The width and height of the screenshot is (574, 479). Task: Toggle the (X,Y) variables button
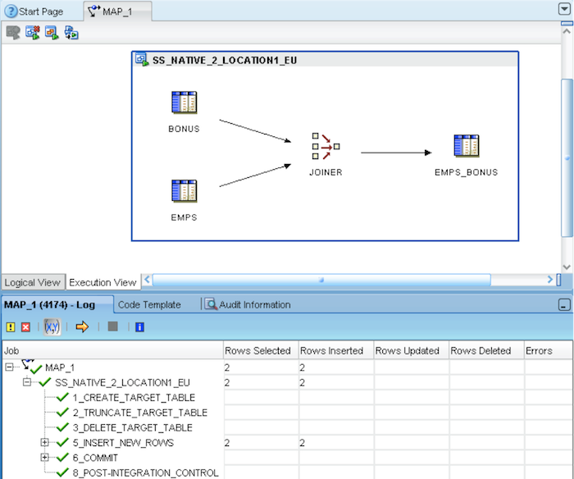(52, 326)
